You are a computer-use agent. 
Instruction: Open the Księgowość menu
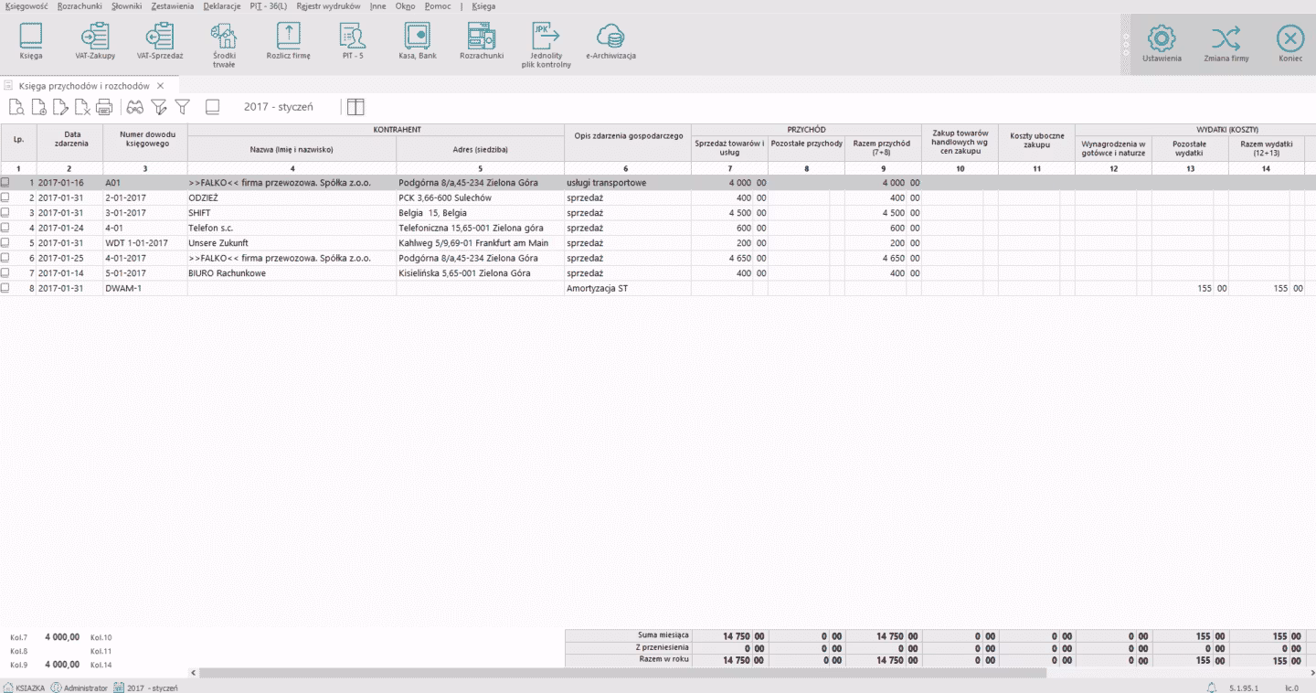pos(27,5)
